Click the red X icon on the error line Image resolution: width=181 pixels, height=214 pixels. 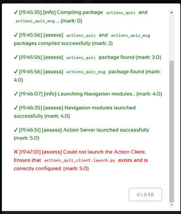pos(16,152)
